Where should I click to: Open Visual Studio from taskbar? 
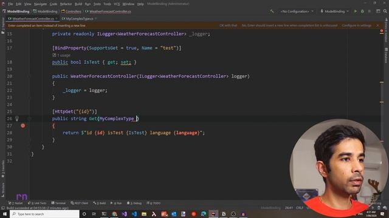tap(124, 214)
